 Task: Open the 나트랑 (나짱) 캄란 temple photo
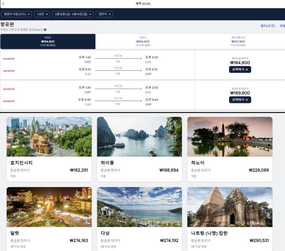click(230, 207)
